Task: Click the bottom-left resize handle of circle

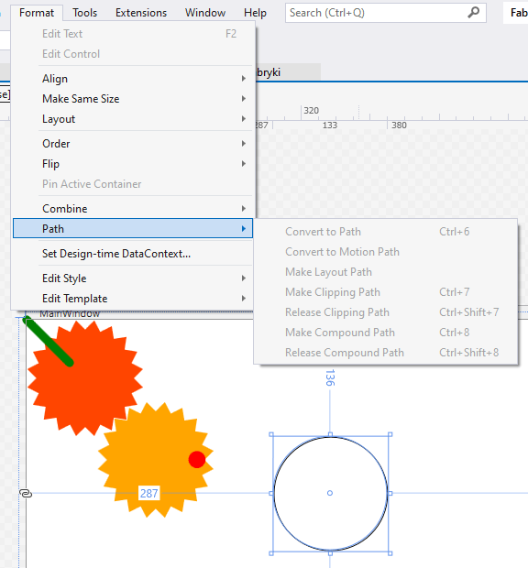Action: [x=271, y=553]
